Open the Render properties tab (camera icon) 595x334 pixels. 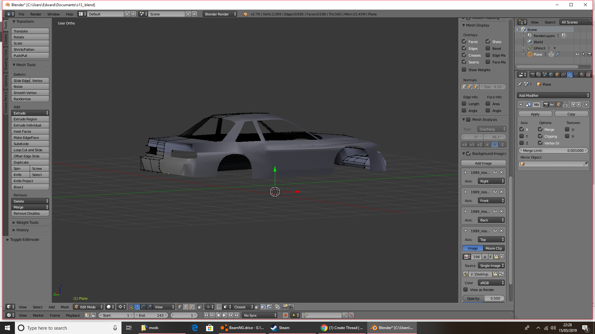click(x=532, y=75)
